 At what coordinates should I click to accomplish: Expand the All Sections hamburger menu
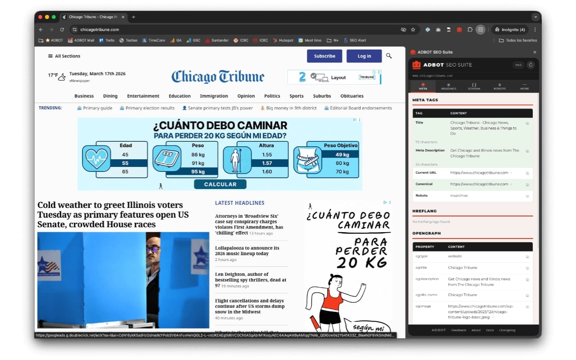pyautogui.click(x=64, y=56)
